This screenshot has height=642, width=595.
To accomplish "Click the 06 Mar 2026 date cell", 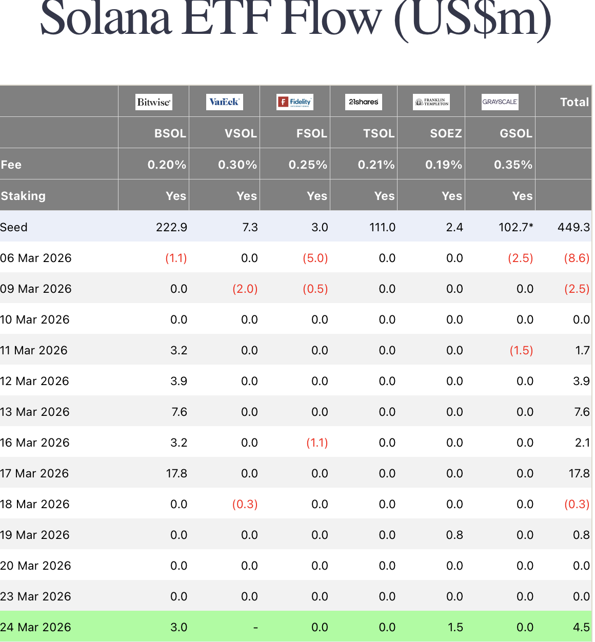I will [x=36, y=258].
